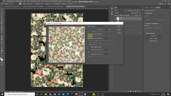The image size is (171, 96).
Task: Select the Rectangular Marquee tool
Action: 2,11
